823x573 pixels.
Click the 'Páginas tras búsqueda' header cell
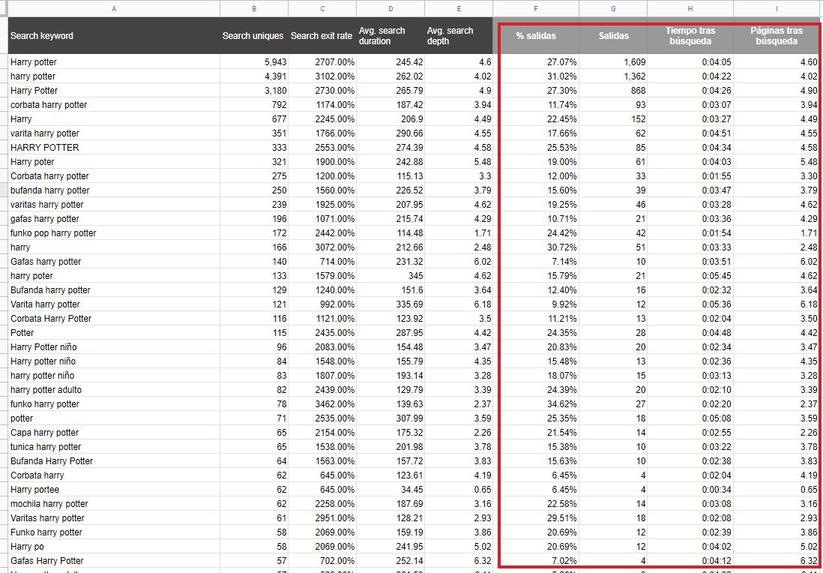pos(777,36)
